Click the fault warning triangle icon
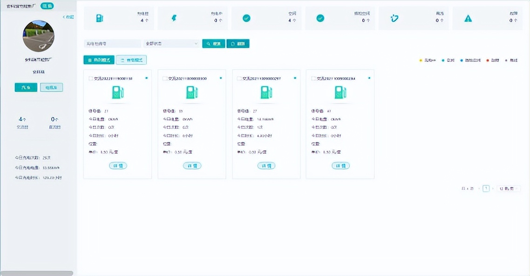Image resolution: width=530 pixels, height=276 pixels. click(467, 18)
